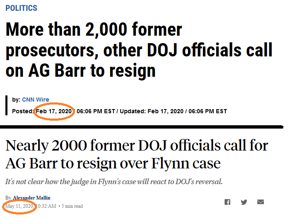Click the 'by:' byline label
The image size is (290, 219).
point(16,100)
